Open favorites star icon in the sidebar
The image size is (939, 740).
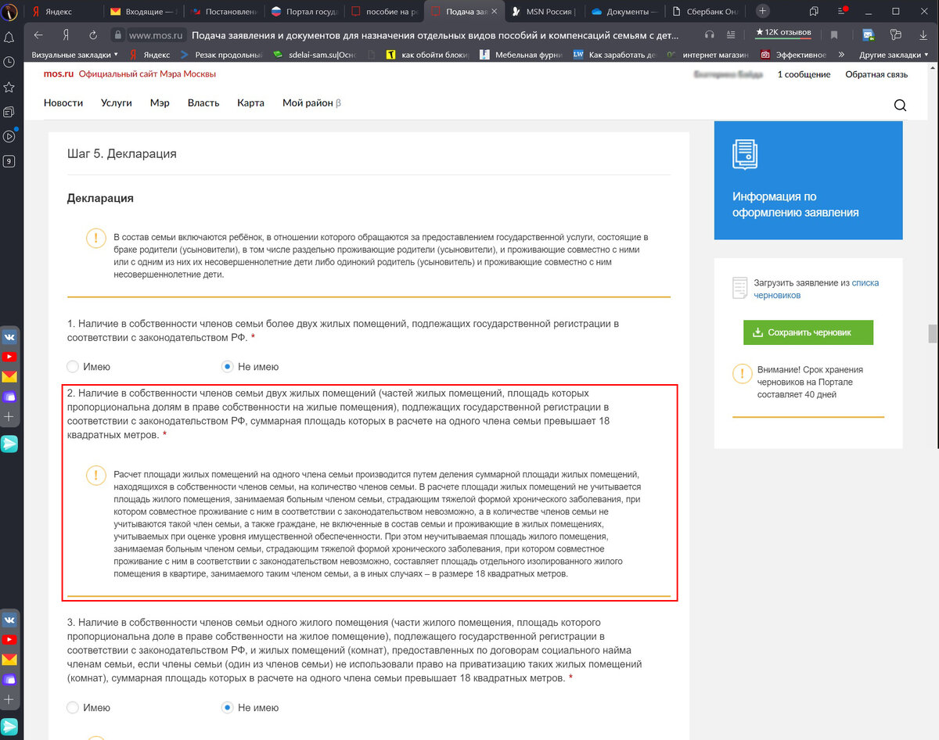(9, 87)
